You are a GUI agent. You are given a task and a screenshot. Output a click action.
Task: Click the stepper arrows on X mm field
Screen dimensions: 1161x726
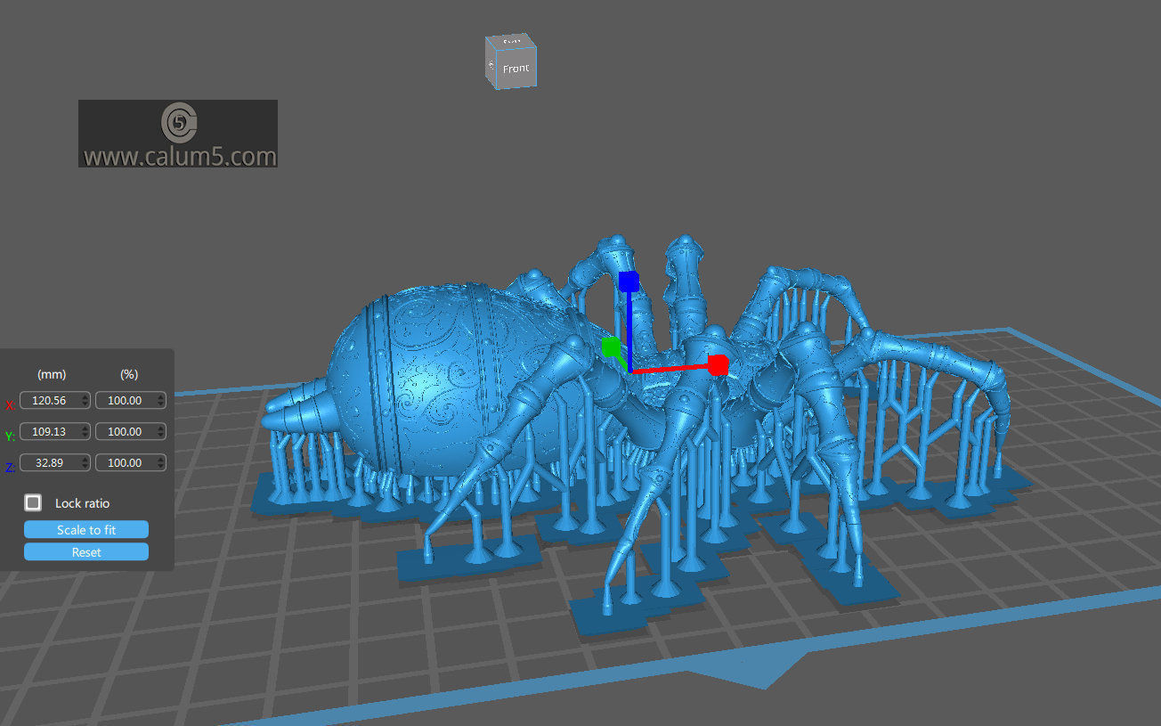[85, 401]
